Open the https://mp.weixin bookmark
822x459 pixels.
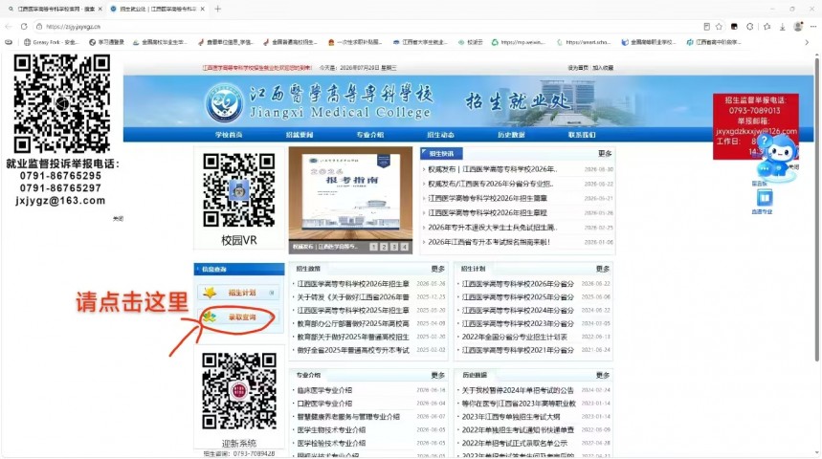point(518,42)
